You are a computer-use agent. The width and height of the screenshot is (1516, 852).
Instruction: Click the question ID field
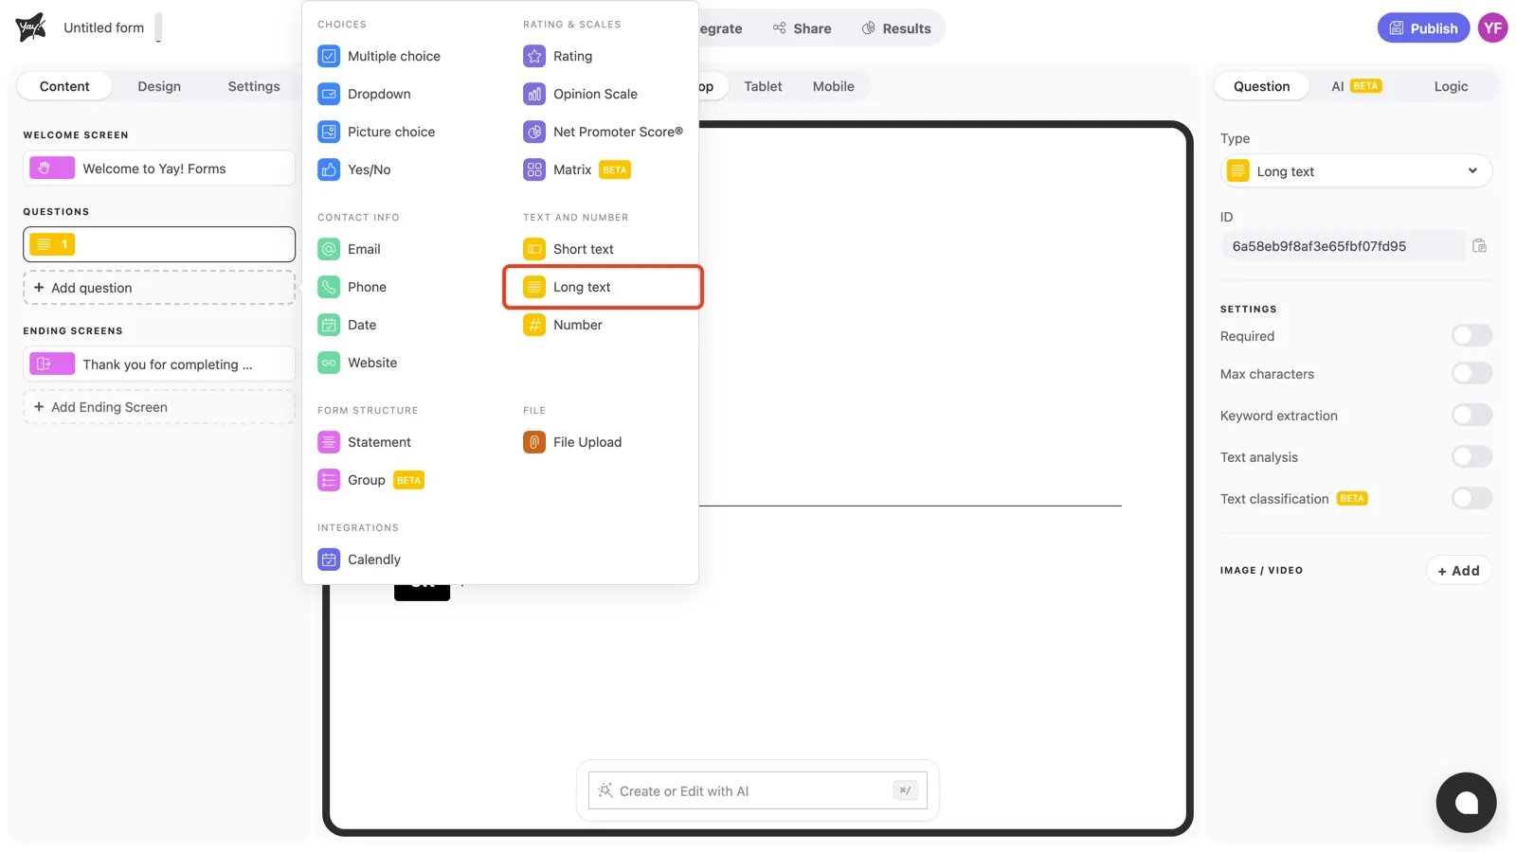click(x=1343, y=246)
